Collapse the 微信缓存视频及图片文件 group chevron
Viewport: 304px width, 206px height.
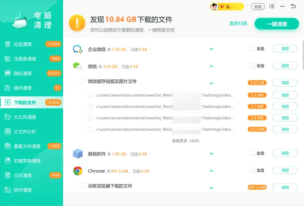[x=212, y=83]
